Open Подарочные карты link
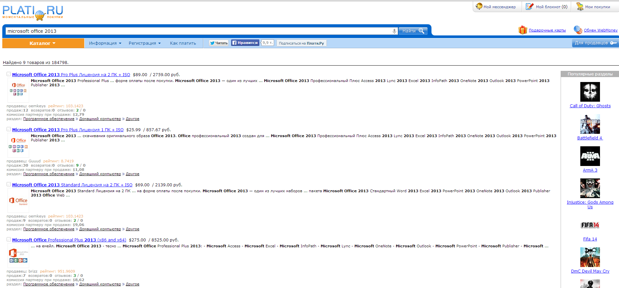This screenshot has width=619, height=288. click(x=547, y=30)
